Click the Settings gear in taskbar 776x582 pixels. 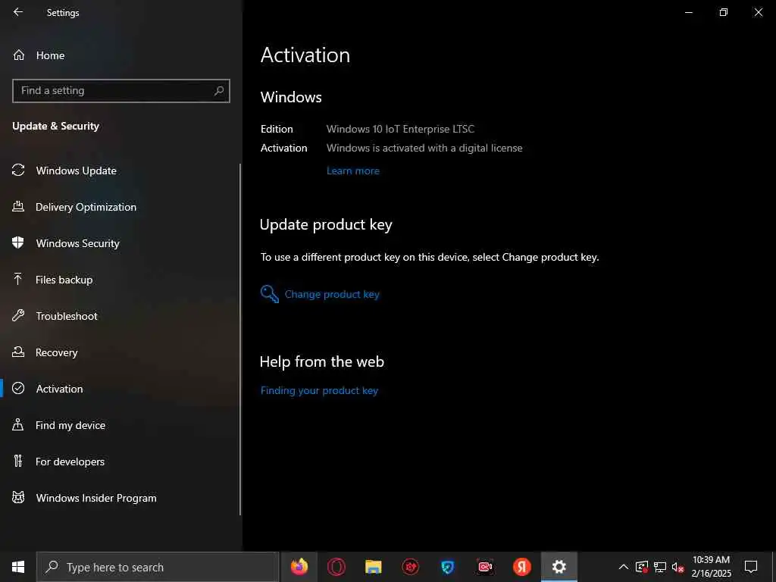tap(559, 567)
